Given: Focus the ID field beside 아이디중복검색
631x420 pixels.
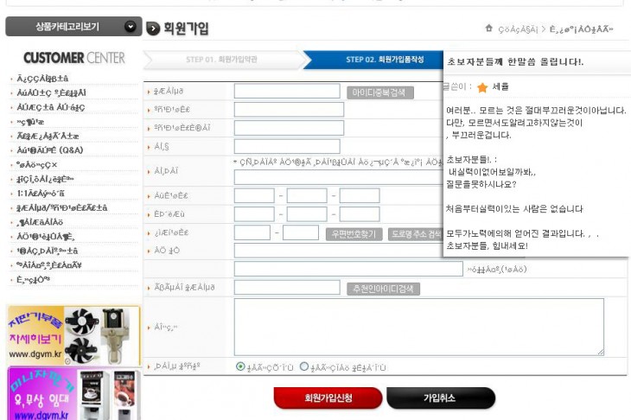Looking at the screenshot, I should click(x=287, y=91).
